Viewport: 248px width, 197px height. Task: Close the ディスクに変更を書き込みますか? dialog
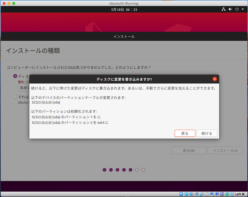[215, 79]
